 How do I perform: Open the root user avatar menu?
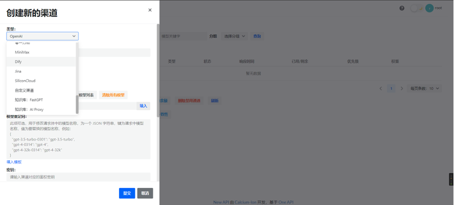[x=429, y=8]
